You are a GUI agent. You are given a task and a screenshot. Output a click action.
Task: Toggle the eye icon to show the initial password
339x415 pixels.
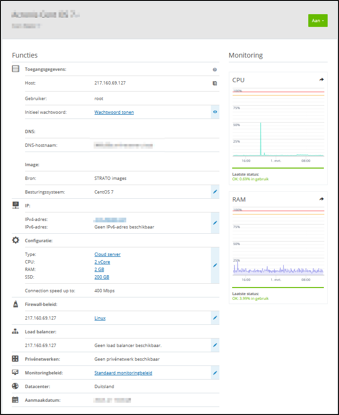215,112
